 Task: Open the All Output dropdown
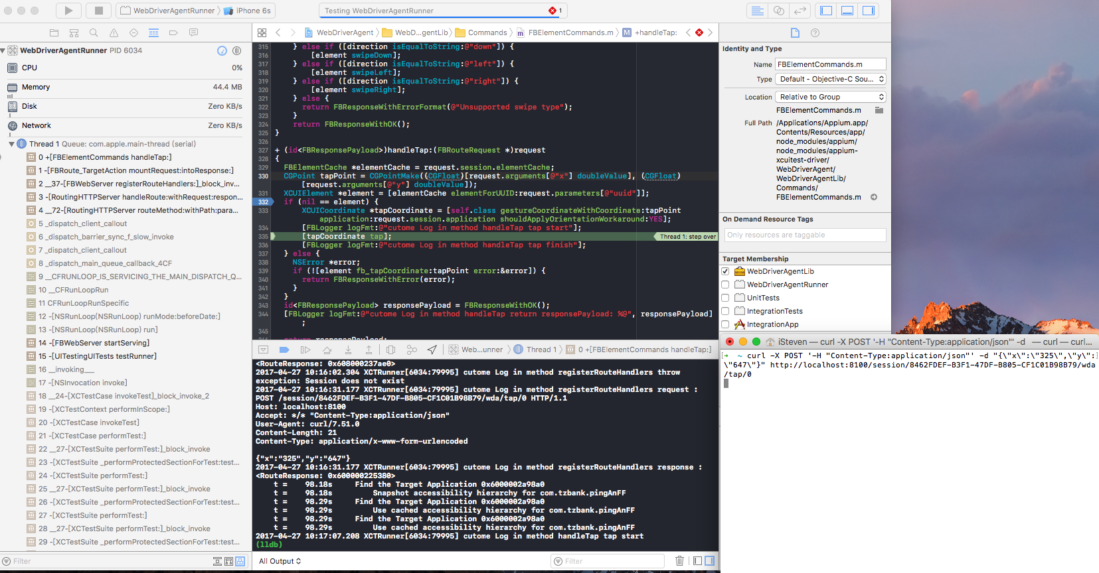pos(280,561)
